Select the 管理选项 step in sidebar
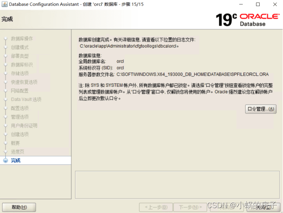This screenshot has width=283, height=213. coord(20,117)
